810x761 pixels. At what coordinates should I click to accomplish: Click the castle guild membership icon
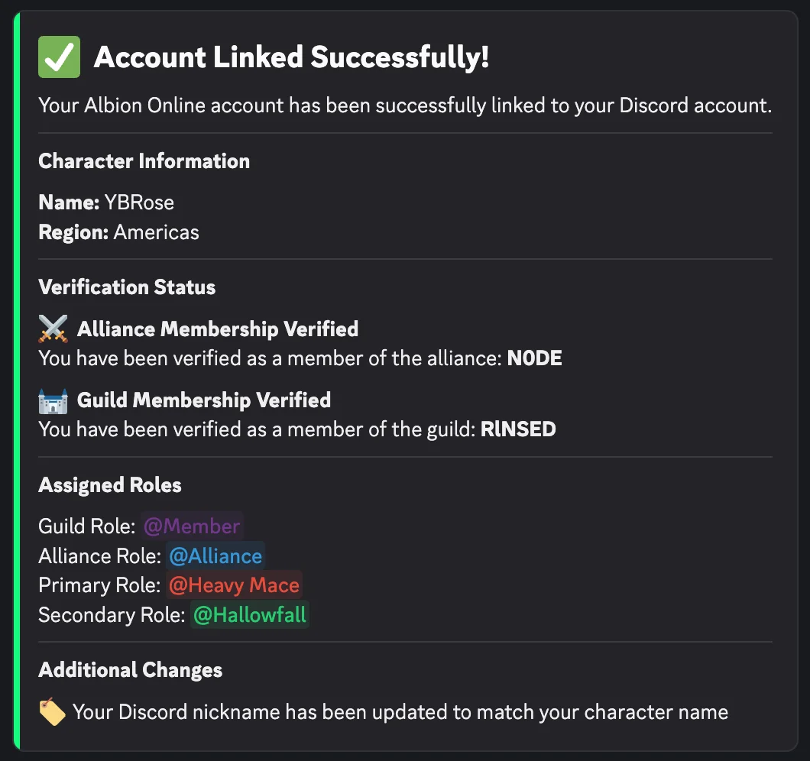(x=51, y=398)
